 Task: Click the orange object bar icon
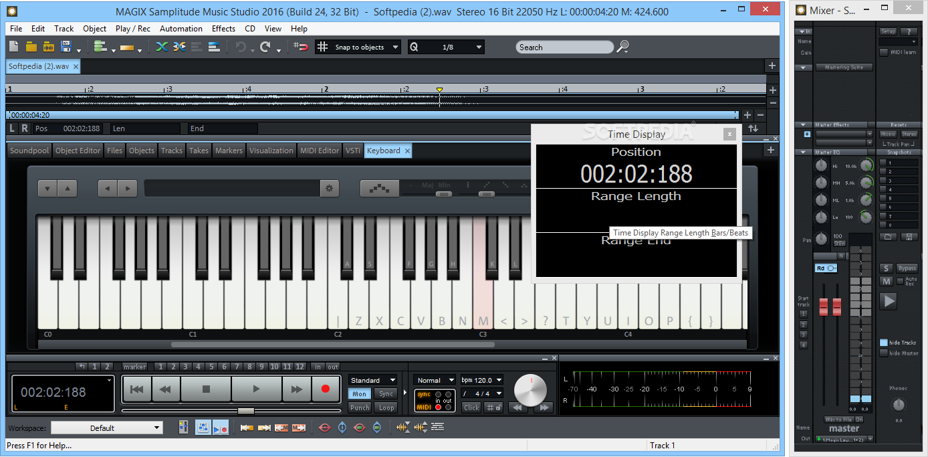click(128, 48)
